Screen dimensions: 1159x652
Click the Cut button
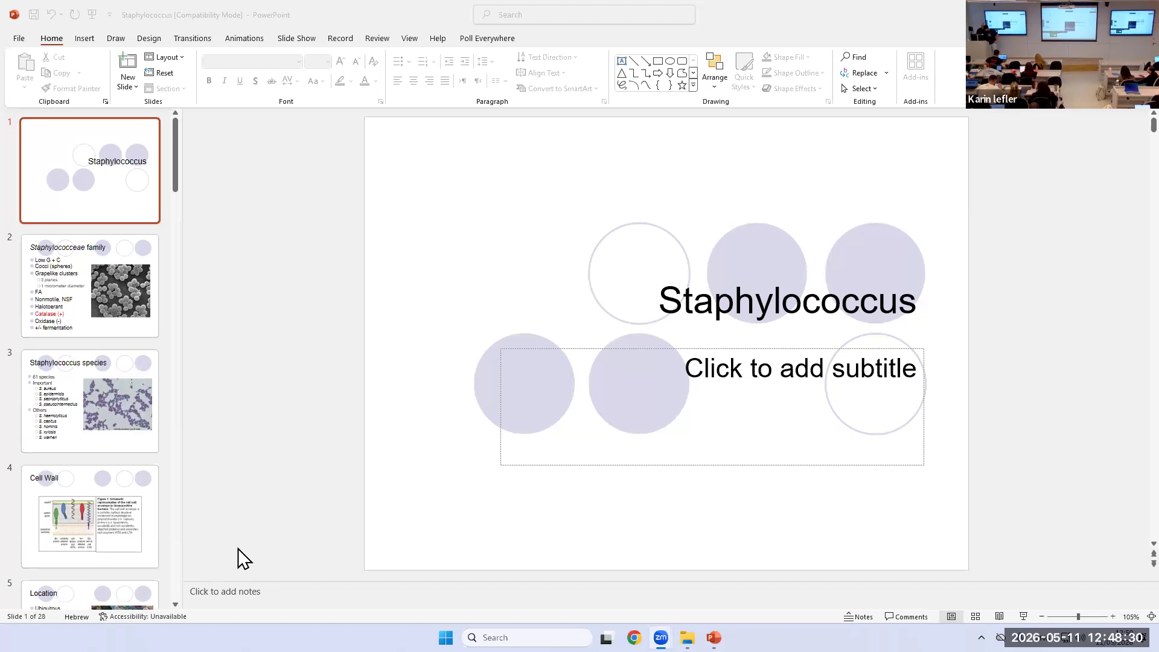point(53,57)
